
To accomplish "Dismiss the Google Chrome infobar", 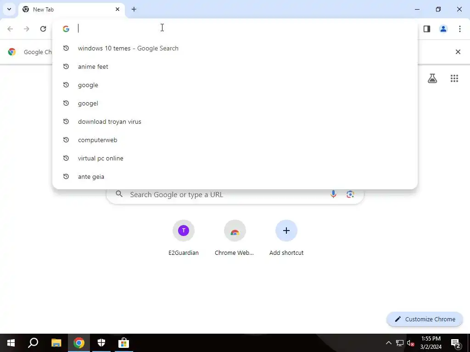I will tap(458, 52).
